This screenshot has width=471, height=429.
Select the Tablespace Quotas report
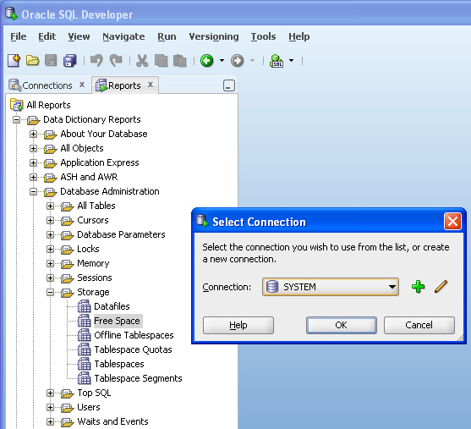[133, 349]
